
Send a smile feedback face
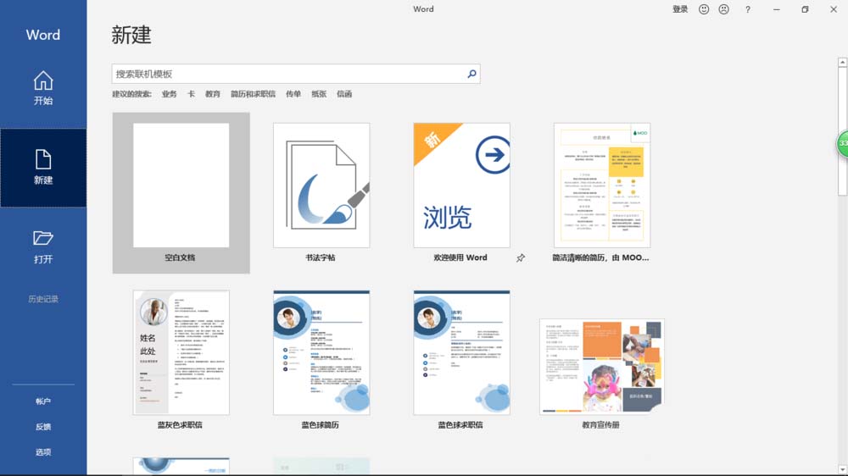tap(704, 9)
